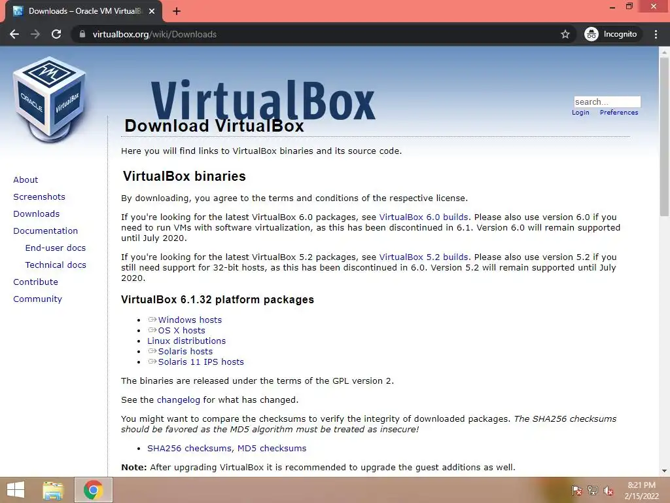Select the Downloads – Oracle VM VirtualBox tab
Image resolution: width=670 pixels, height=503 pixels.
[83, 11]
